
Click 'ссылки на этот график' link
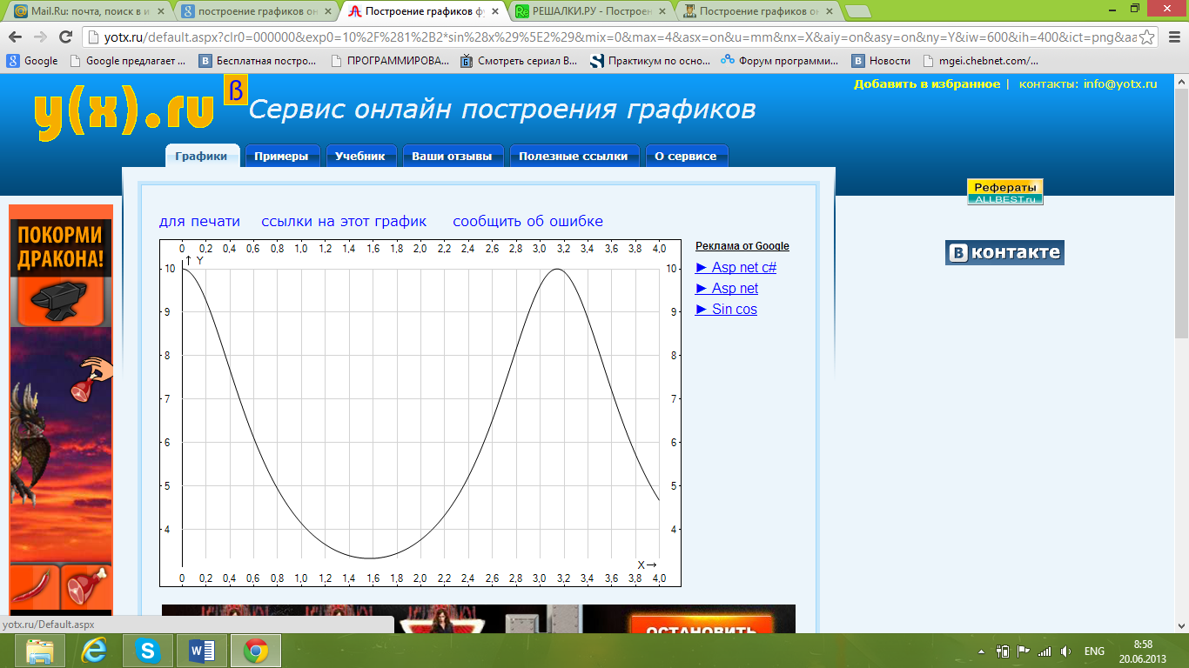tap(344, 221)
